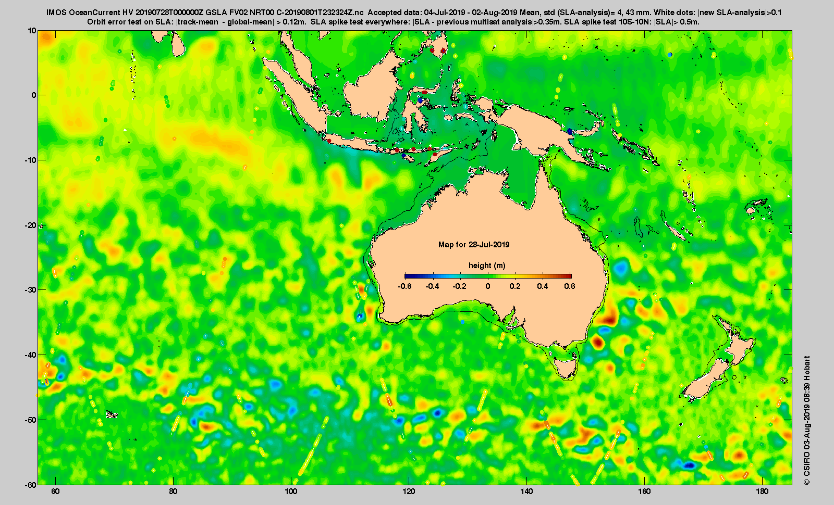Click the IMOS OceanCurrent title line
Viewport: 834px width, 505px height.
click(414, 12)
